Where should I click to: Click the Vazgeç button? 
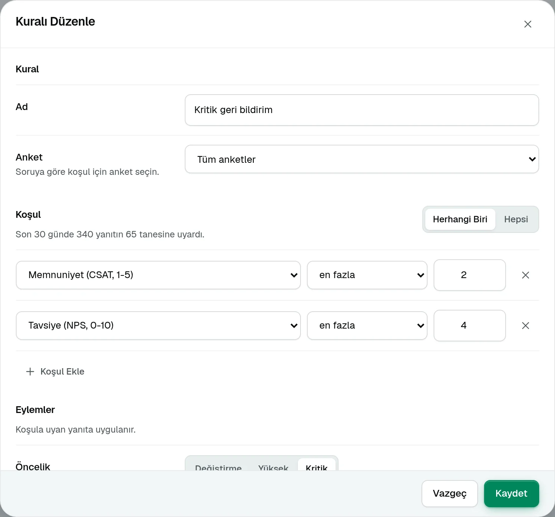(449, 494)
